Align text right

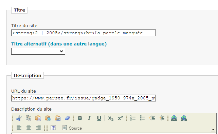coord(38,128)
